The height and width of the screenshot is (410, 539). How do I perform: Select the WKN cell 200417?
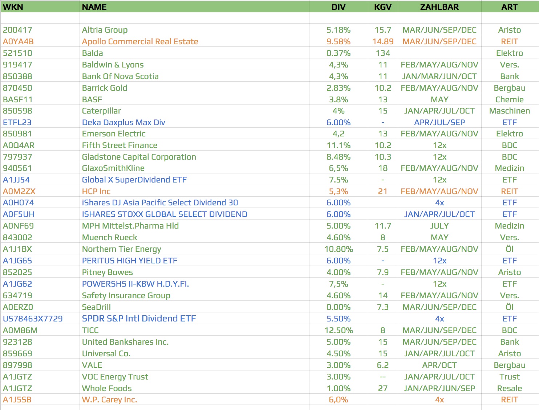tap(40, 30)
